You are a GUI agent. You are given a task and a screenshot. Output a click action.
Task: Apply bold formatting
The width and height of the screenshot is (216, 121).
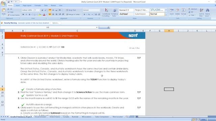click(x=23, y=14)
